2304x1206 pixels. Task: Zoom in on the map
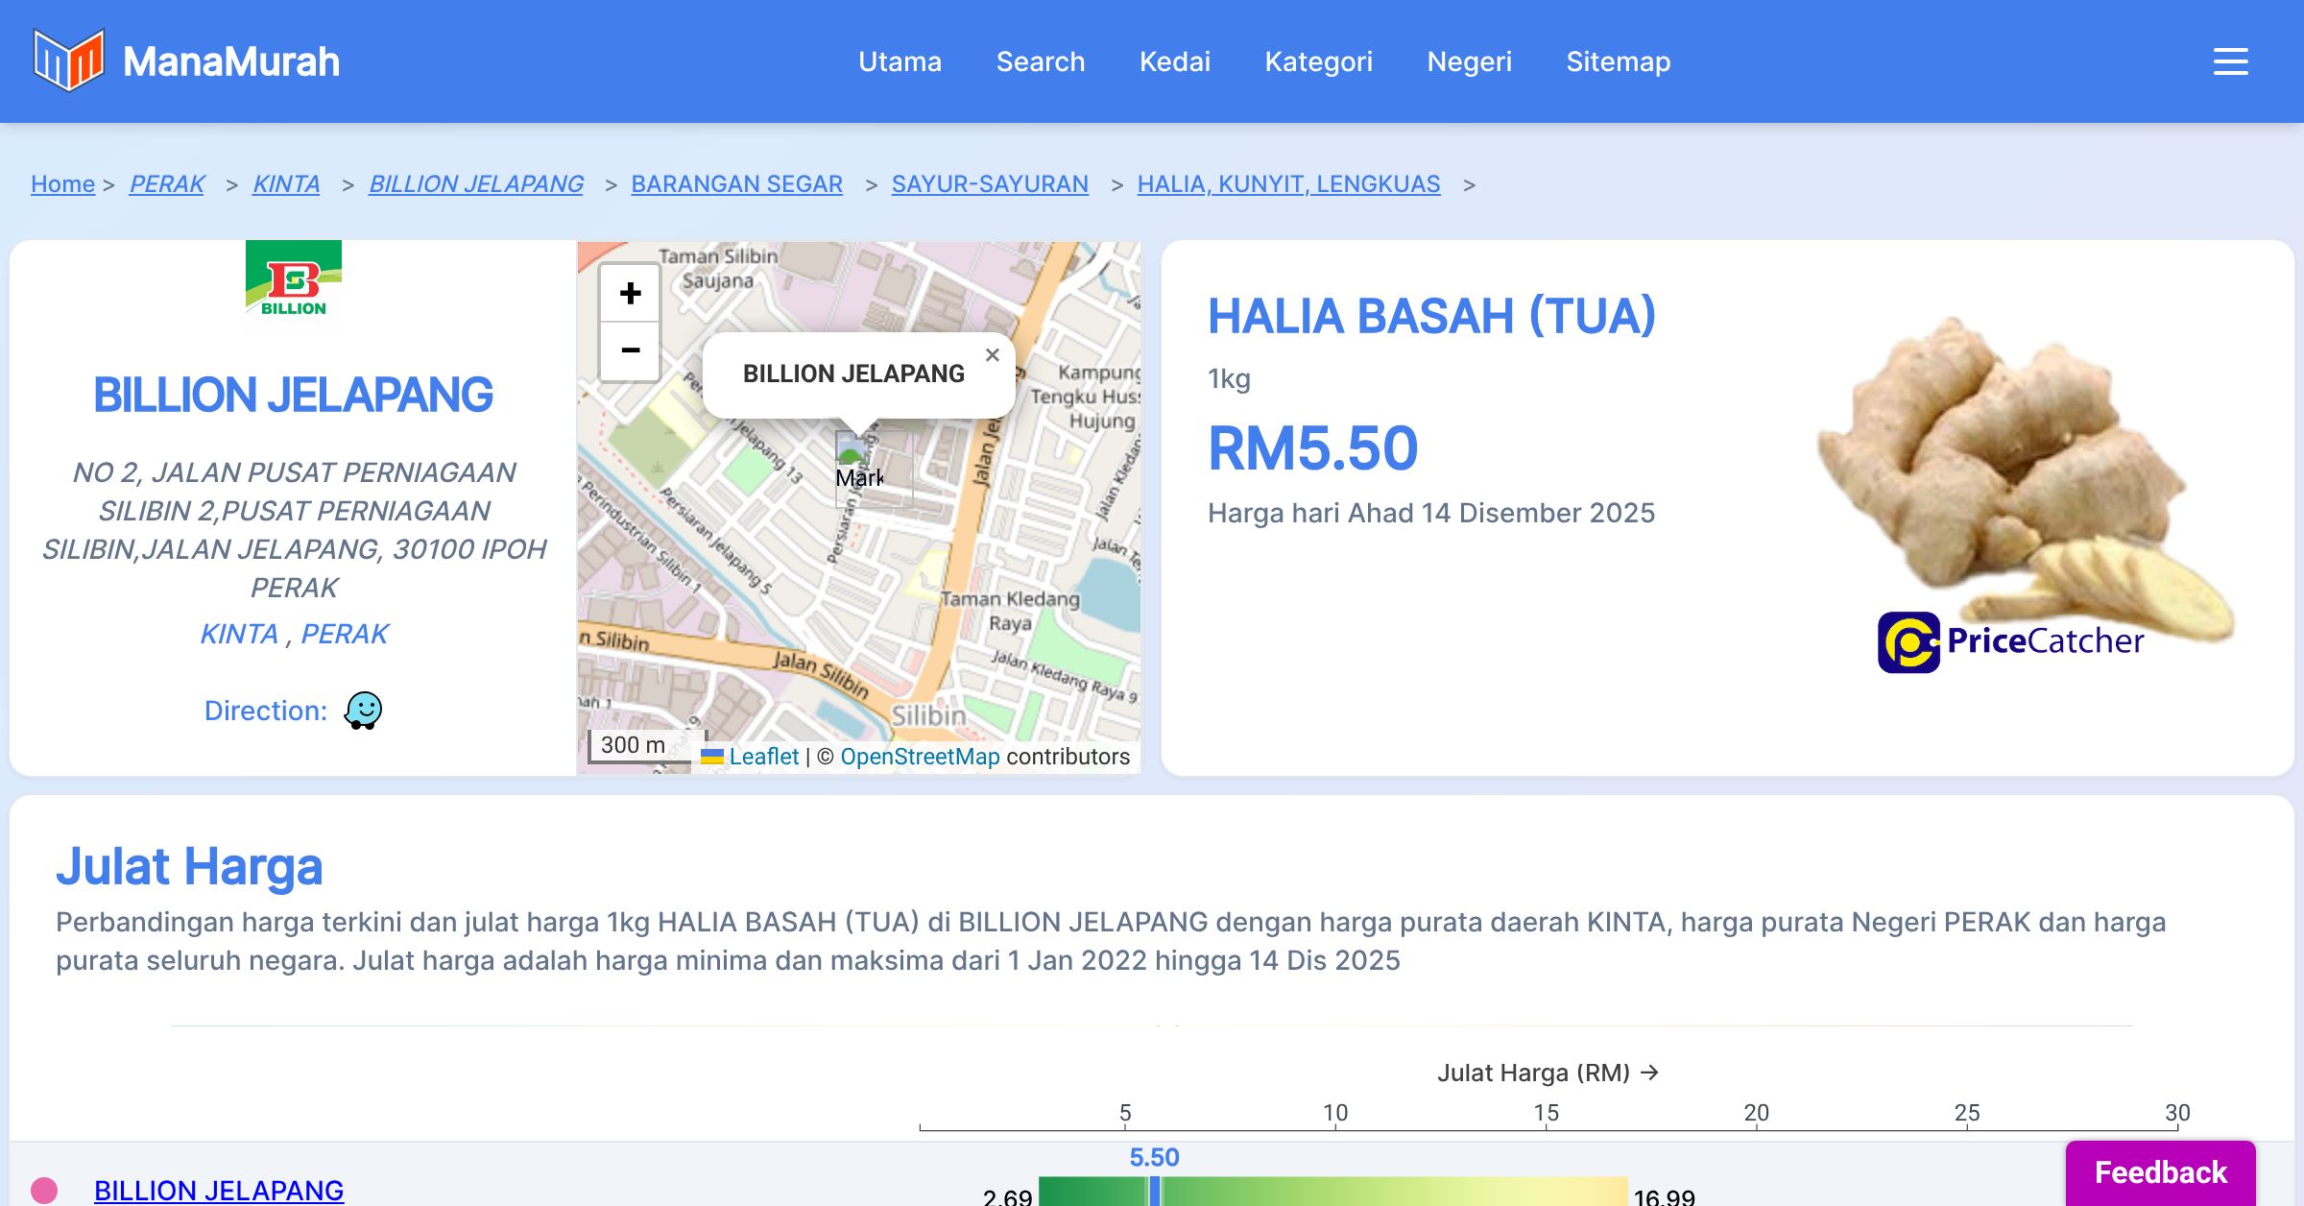[630, 294]
